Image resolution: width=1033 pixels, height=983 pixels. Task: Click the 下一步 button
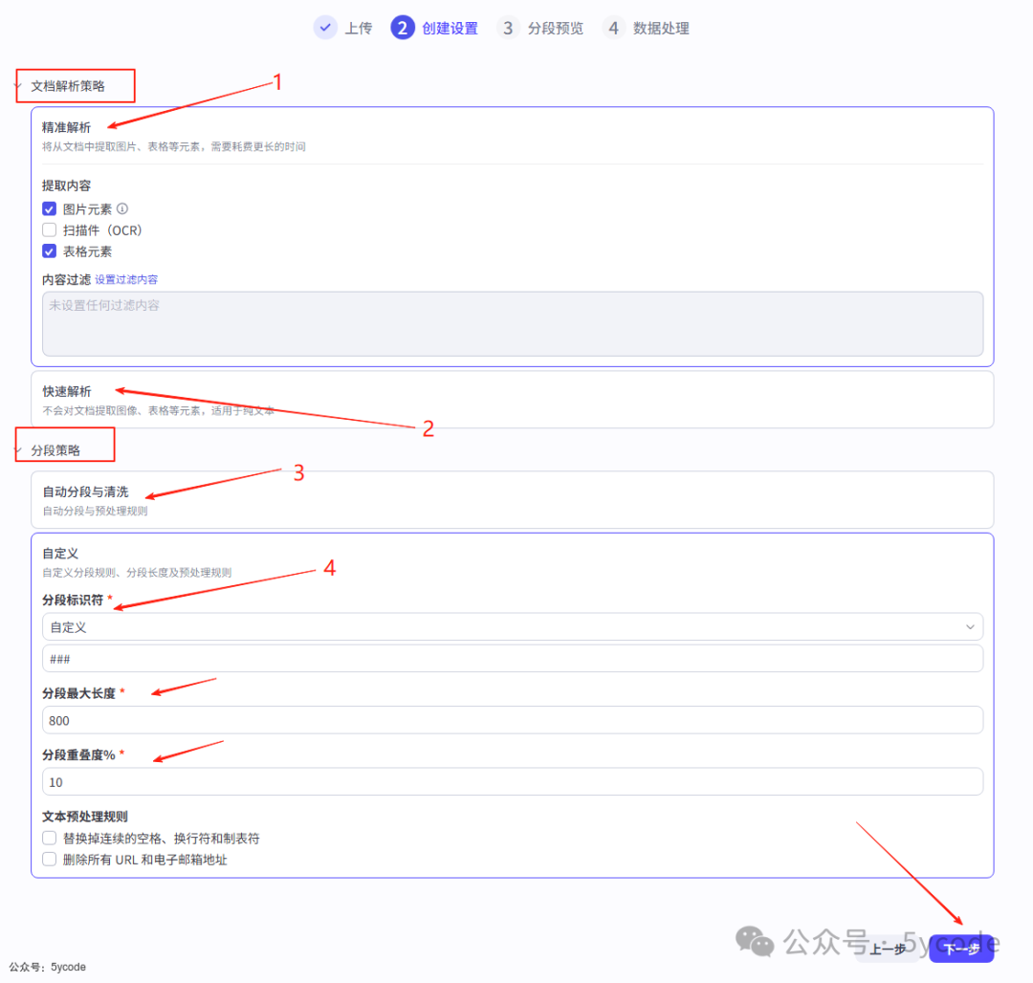(961, 949)
